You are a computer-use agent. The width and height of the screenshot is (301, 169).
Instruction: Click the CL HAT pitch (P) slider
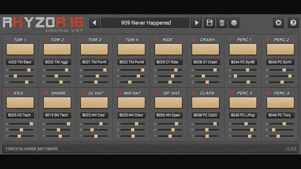(x=96, y=130)
